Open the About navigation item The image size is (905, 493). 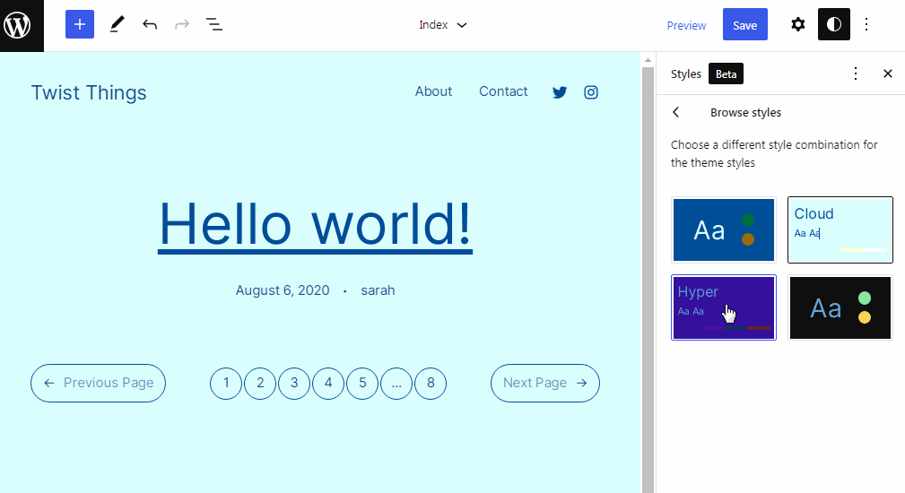(433, 91)
